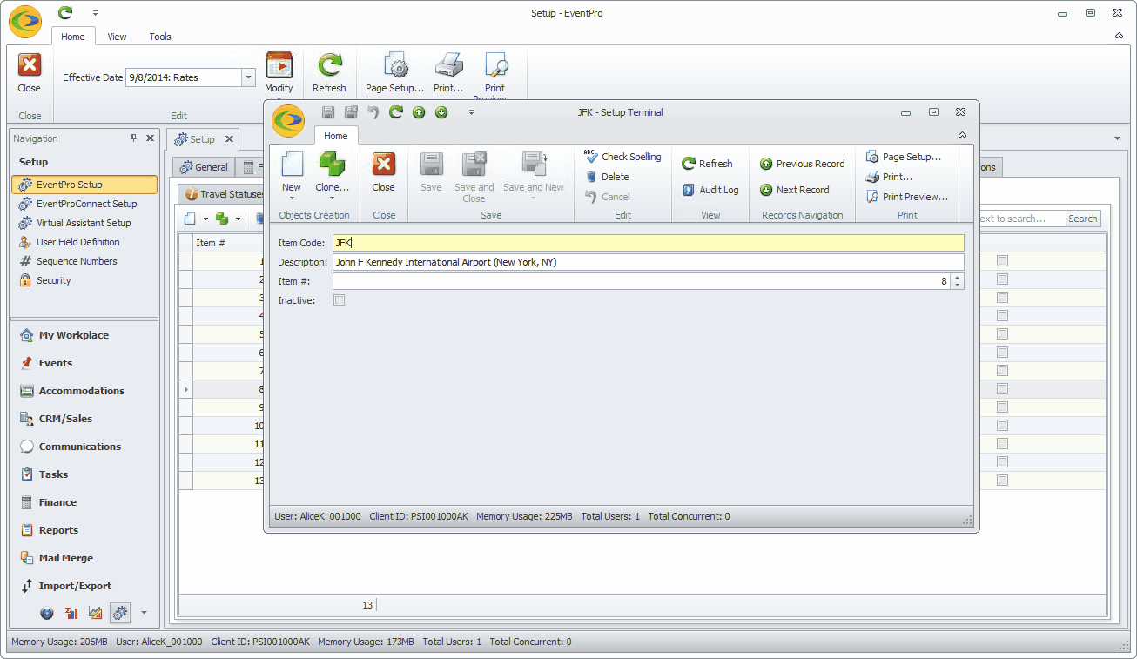Click Print… in the JFK Print group

889,177
